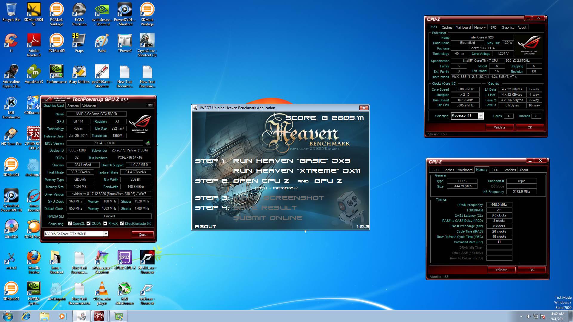This screenshot has width=573, height=322.
Task: Click OK in bottom CPU-Z window
Action: (x=532, y=270)
